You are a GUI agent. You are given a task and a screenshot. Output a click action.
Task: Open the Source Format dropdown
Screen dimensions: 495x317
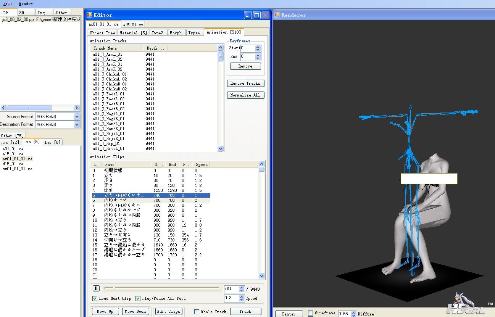77,117
